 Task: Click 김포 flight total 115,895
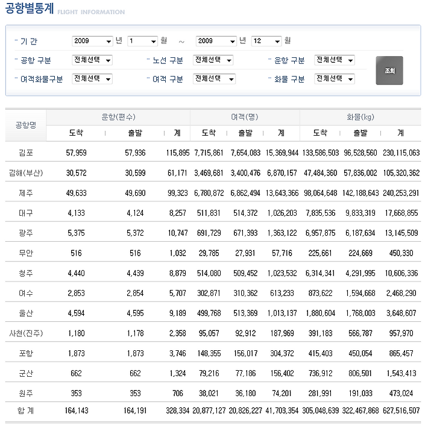(178, 153)
